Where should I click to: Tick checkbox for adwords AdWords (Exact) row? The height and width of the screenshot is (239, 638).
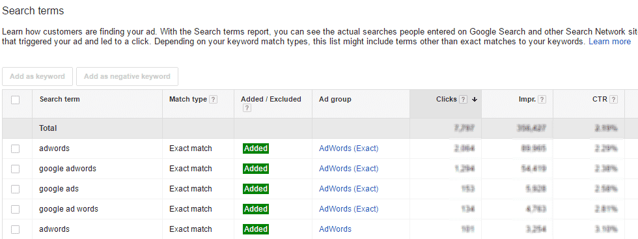pos(16,149)
